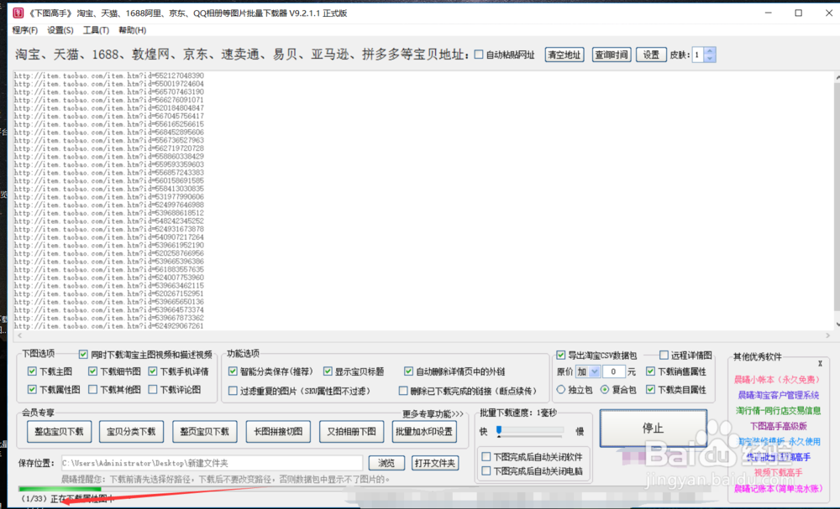Click the large 停止 button
Image resolution: width=840 pixels, height=509 pixels.
tap(653, 428)
